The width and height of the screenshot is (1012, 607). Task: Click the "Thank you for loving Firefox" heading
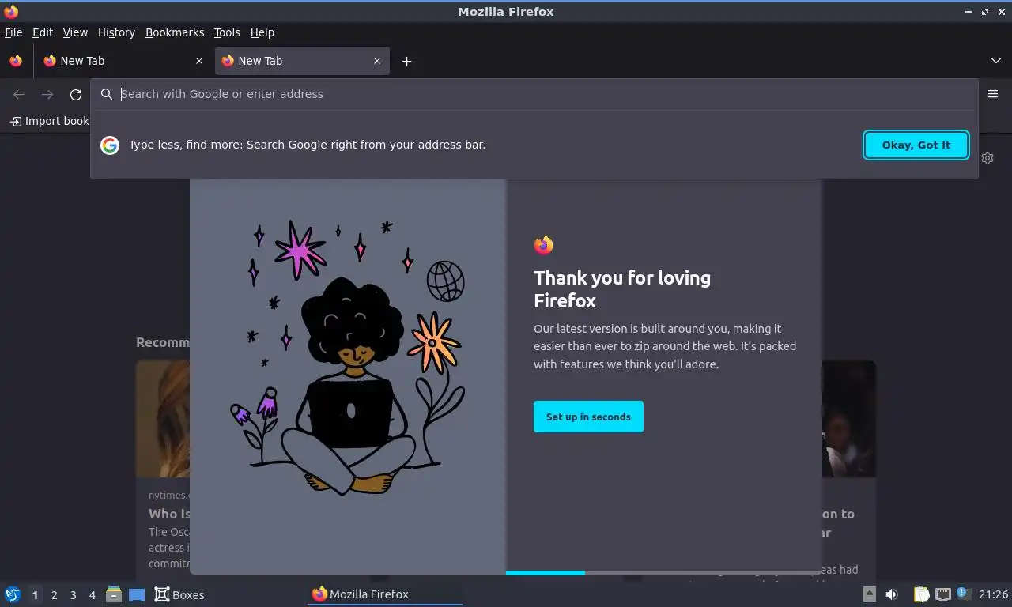click(x=622, y=289)
